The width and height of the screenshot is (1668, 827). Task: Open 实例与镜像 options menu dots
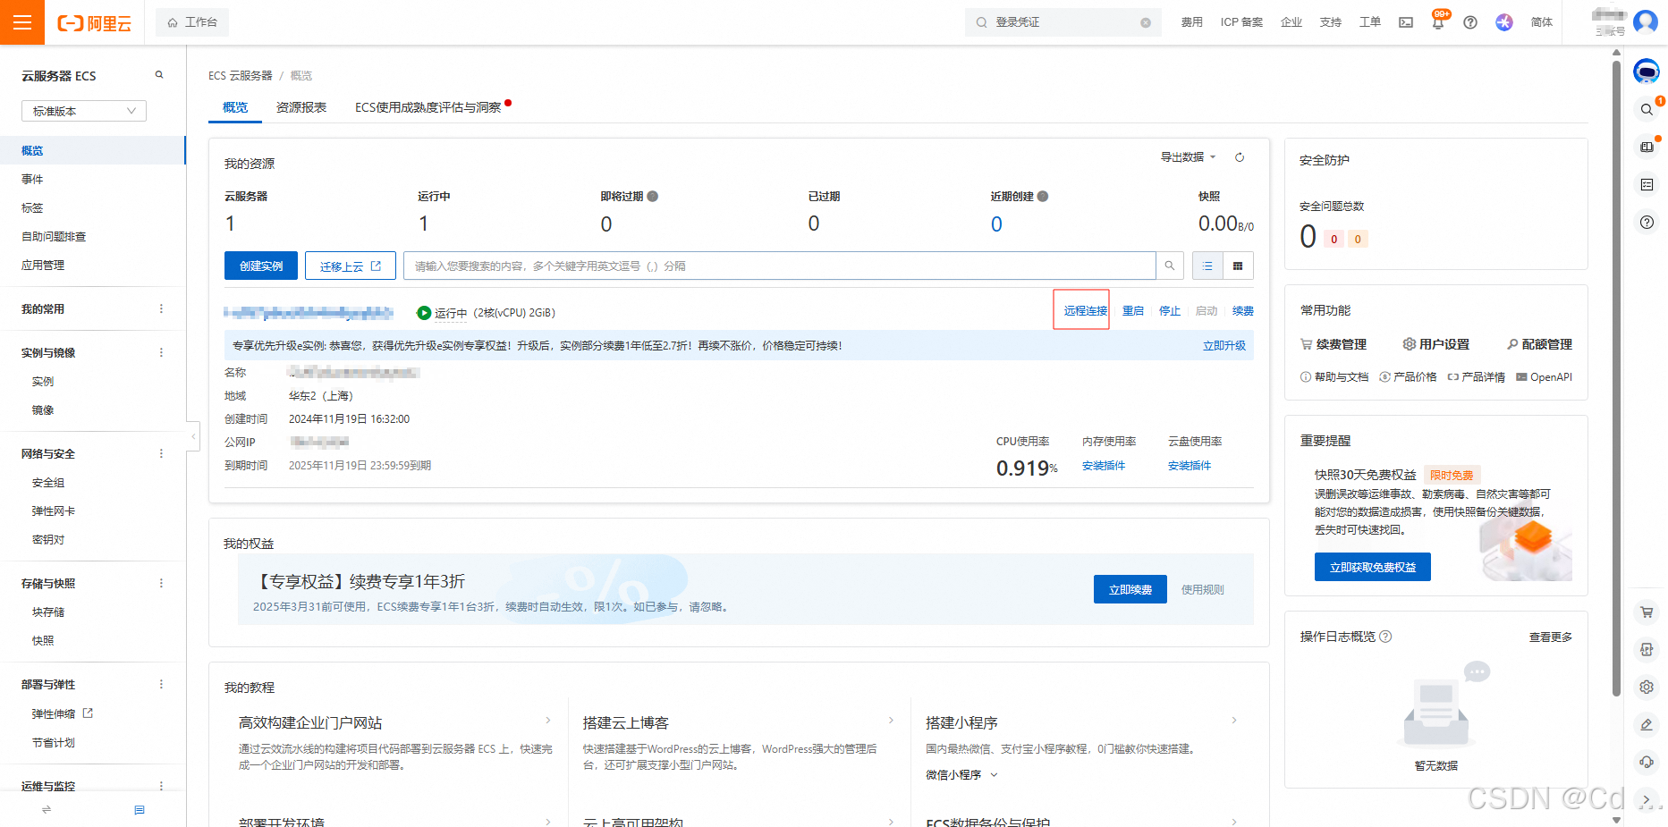point(161,352)
